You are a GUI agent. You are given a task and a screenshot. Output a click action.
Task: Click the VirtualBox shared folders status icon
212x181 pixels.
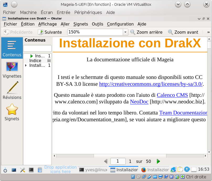point(155,177)
